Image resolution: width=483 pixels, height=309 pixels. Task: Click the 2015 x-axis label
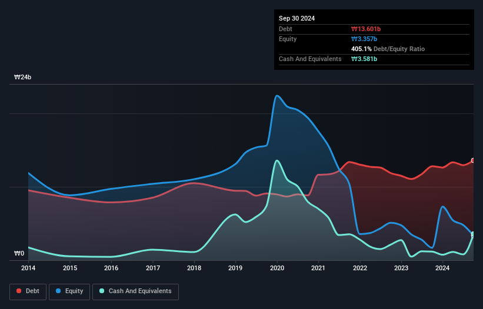[x=70, y=268]
